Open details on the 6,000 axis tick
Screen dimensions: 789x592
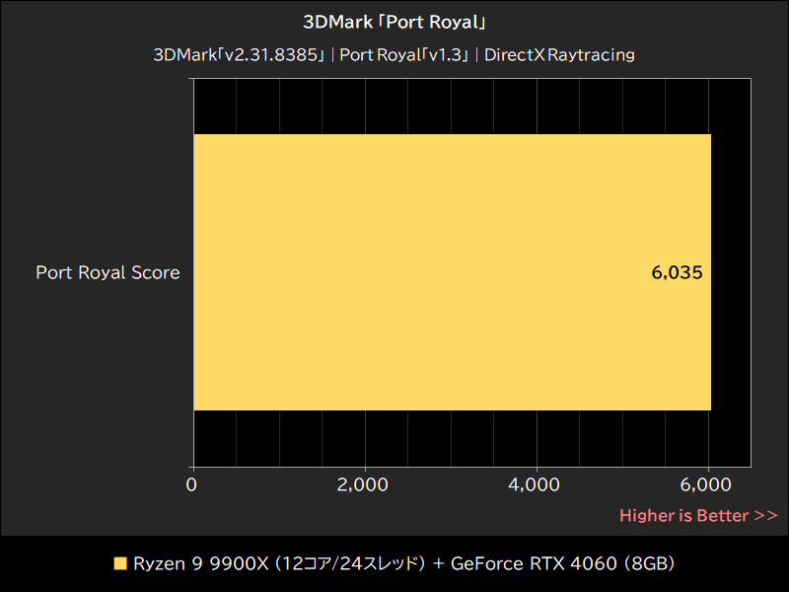[703, 485]
